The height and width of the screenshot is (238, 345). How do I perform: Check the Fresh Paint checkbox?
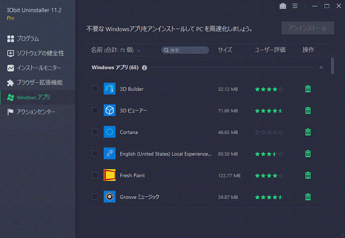pos(95,175)
